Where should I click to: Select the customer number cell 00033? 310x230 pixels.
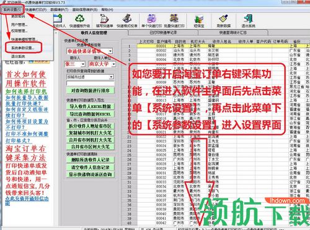[x=161, y=182]
